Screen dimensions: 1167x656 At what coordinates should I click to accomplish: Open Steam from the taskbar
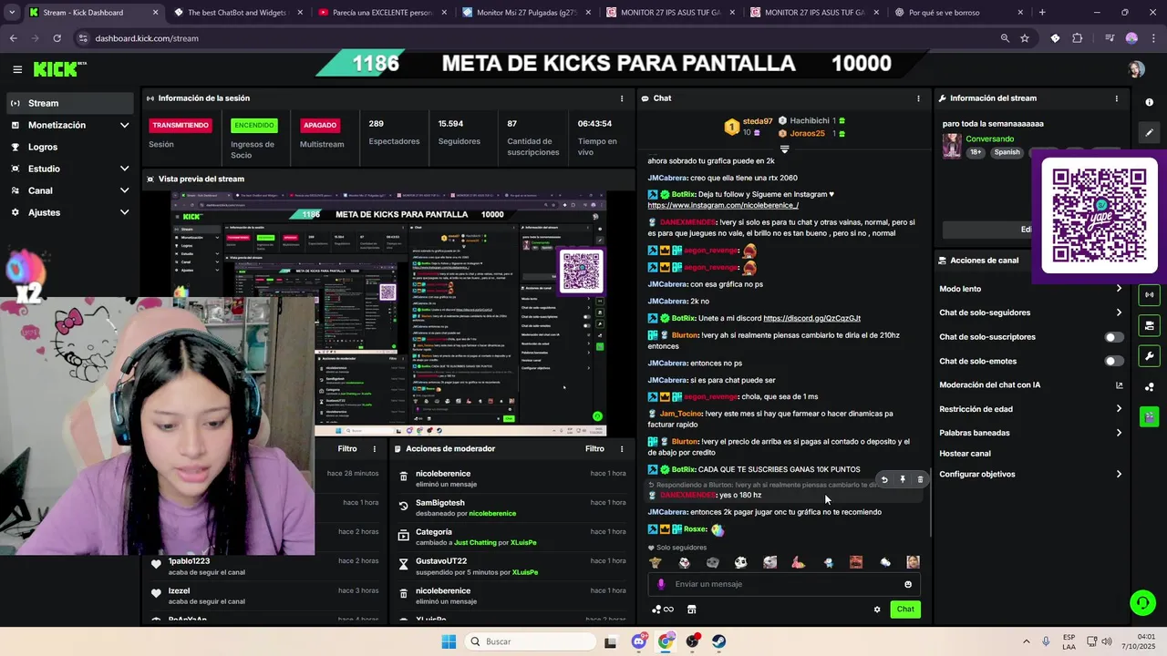pyautogui.click(x=718, y=641)
